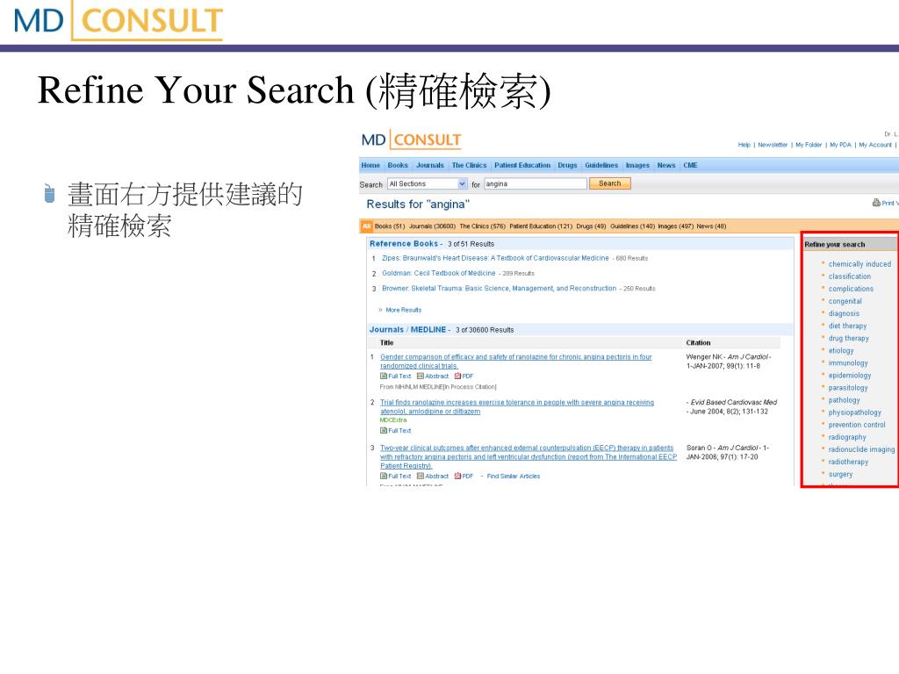
Task: Open the Home menu item
Action: [370, 165]
